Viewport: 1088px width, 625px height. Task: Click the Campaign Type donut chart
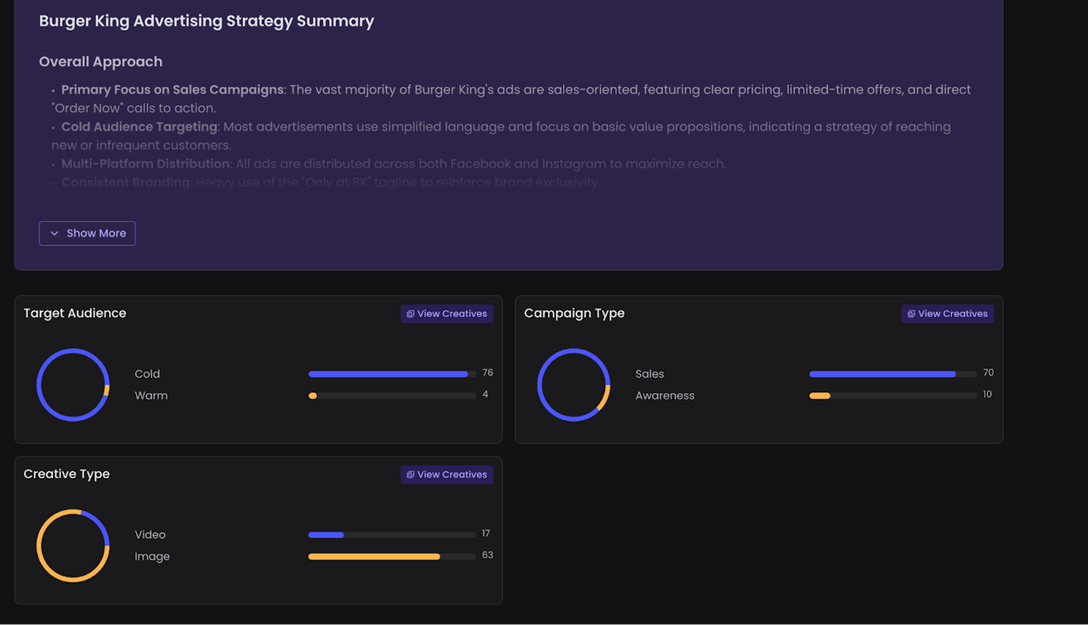pos(574,384)
